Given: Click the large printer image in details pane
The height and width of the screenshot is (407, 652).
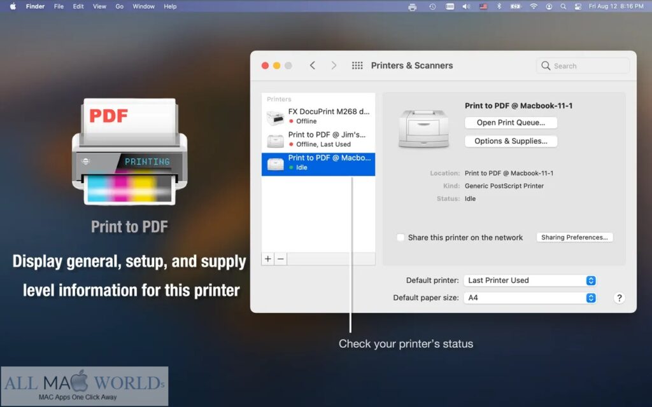Looking at the screenshot, I should tap(423, 128).
